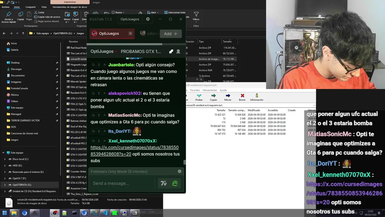This screenshot has height=217, width=385.
Task: Switch to Inicio ribbon tab
Action: 17,7
